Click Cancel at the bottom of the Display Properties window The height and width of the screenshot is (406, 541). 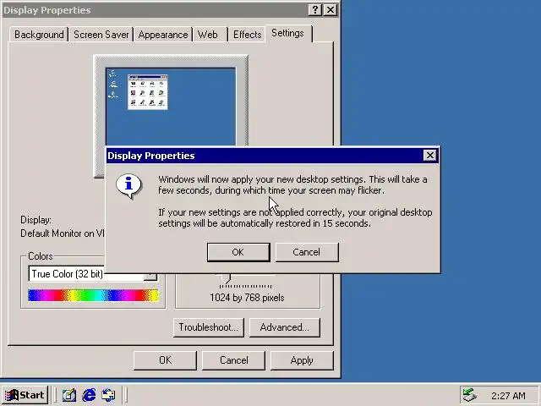click(233, 360)
